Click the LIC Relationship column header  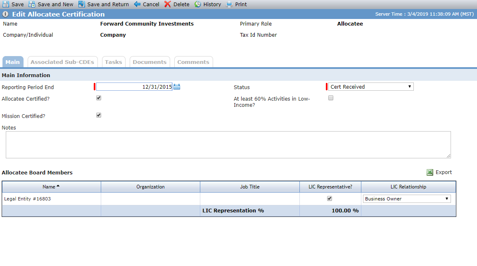pos(408,187)
